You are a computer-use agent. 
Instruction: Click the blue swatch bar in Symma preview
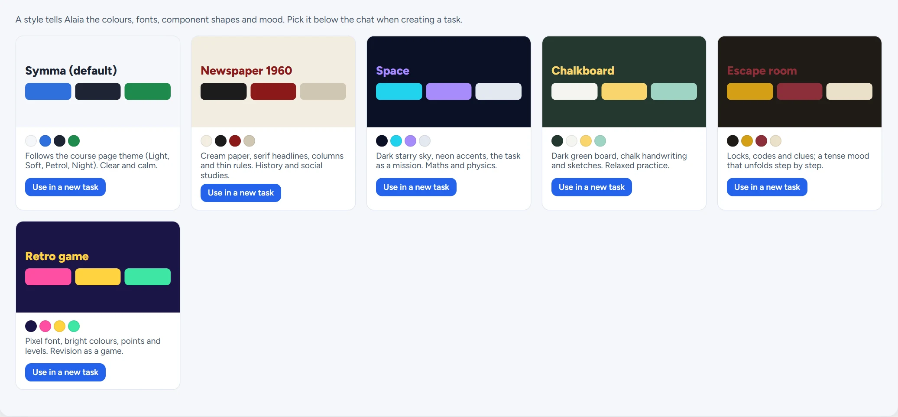(x=48, y=91)
